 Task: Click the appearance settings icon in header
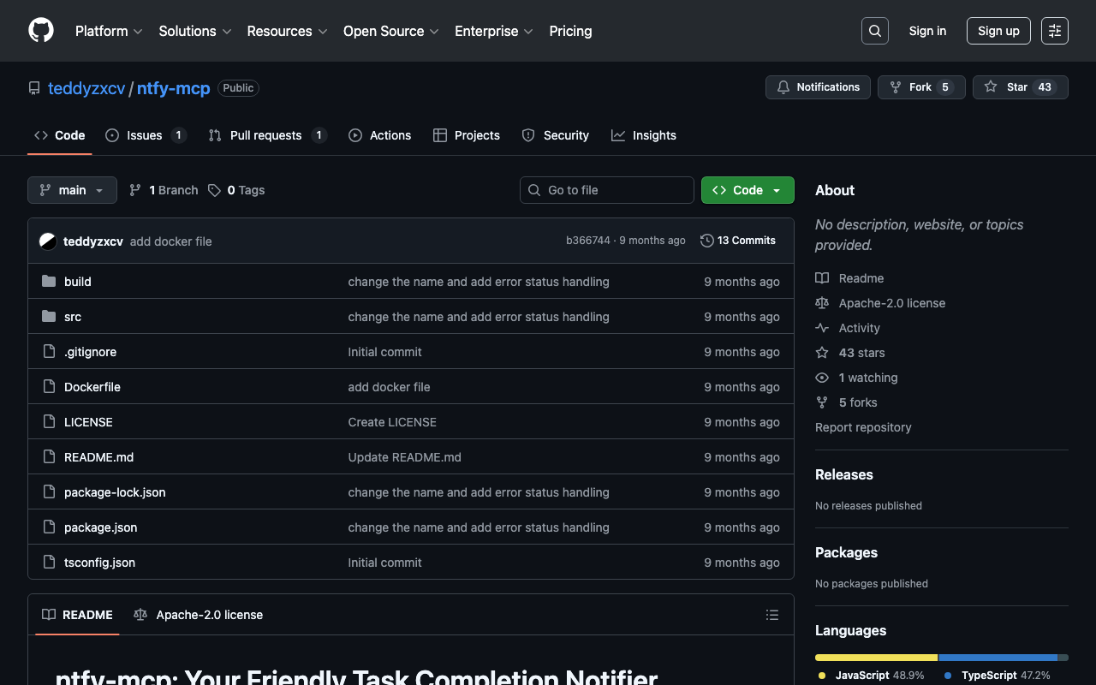pos(1054,31)
